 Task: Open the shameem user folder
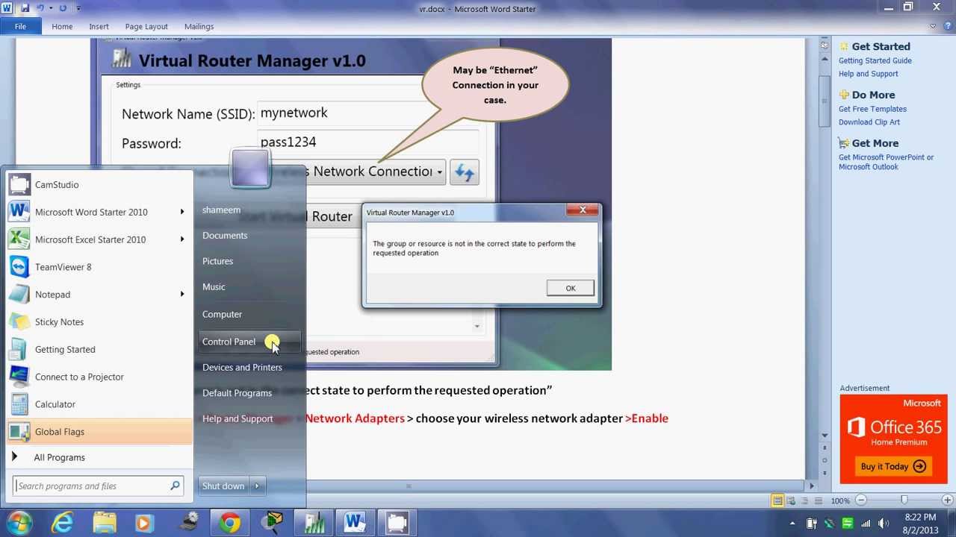221,210
